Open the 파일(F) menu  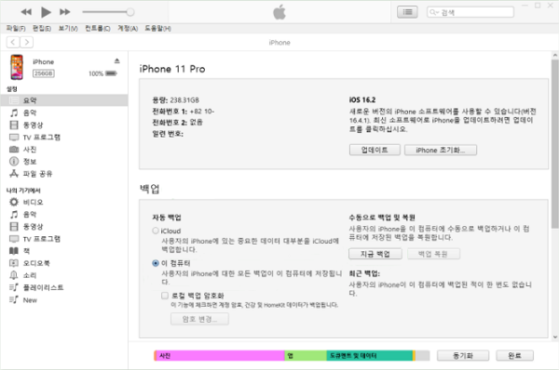[x=16, y=29]
